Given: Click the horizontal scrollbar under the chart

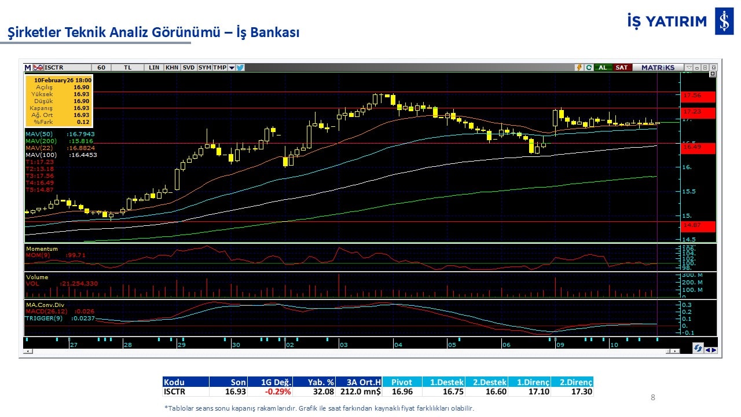Looking at the screenshot, I should tap(347, 351).
